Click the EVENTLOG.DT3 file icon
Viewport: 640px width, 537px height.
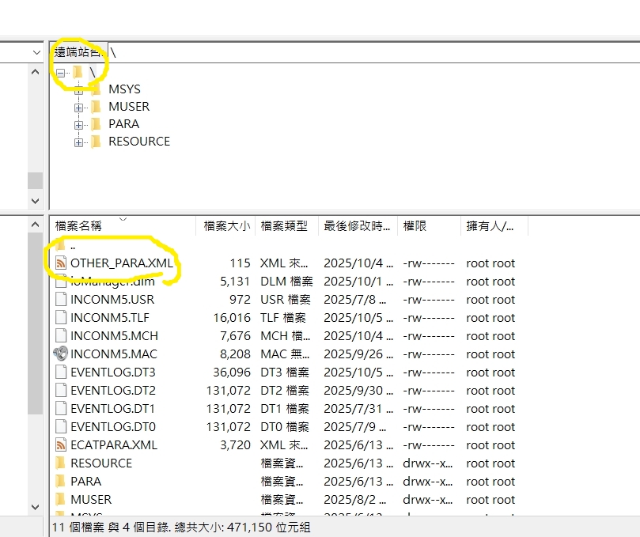(x=61, y=372)
